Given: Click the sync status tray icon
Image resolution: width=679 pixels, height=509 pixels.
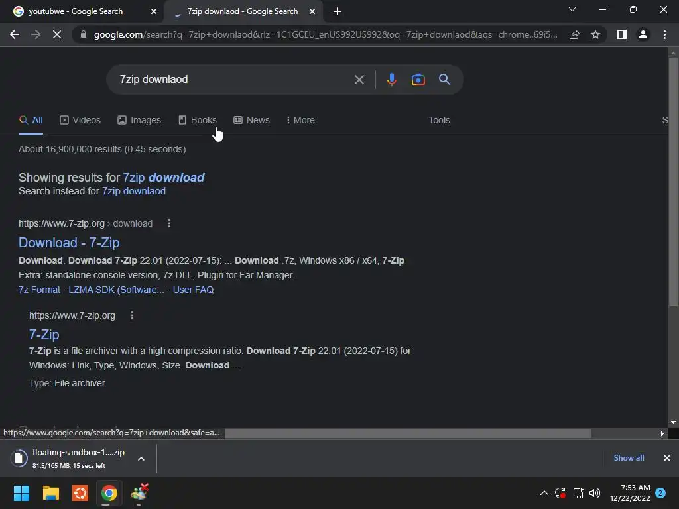Looking at the screenshot, I should (x=560, y=493).
